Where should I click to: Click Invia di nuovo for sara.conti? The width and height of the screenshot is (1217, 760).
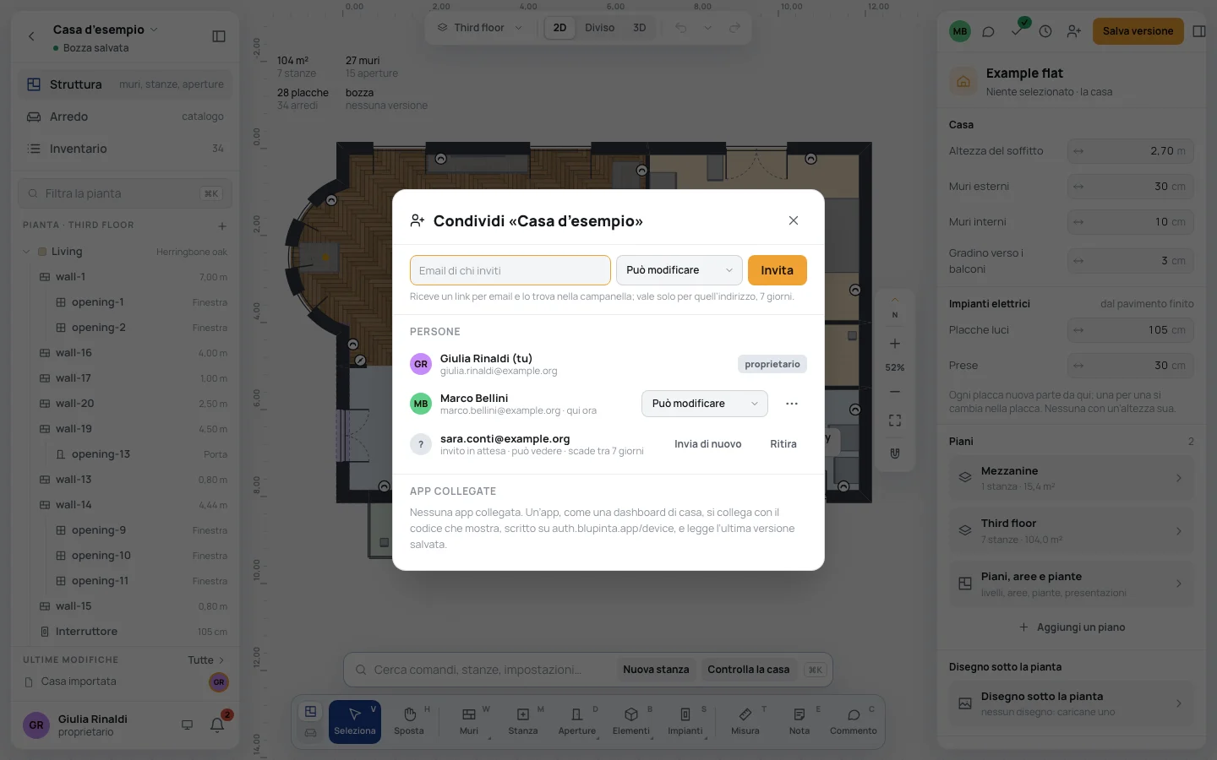tap(708, 444)
